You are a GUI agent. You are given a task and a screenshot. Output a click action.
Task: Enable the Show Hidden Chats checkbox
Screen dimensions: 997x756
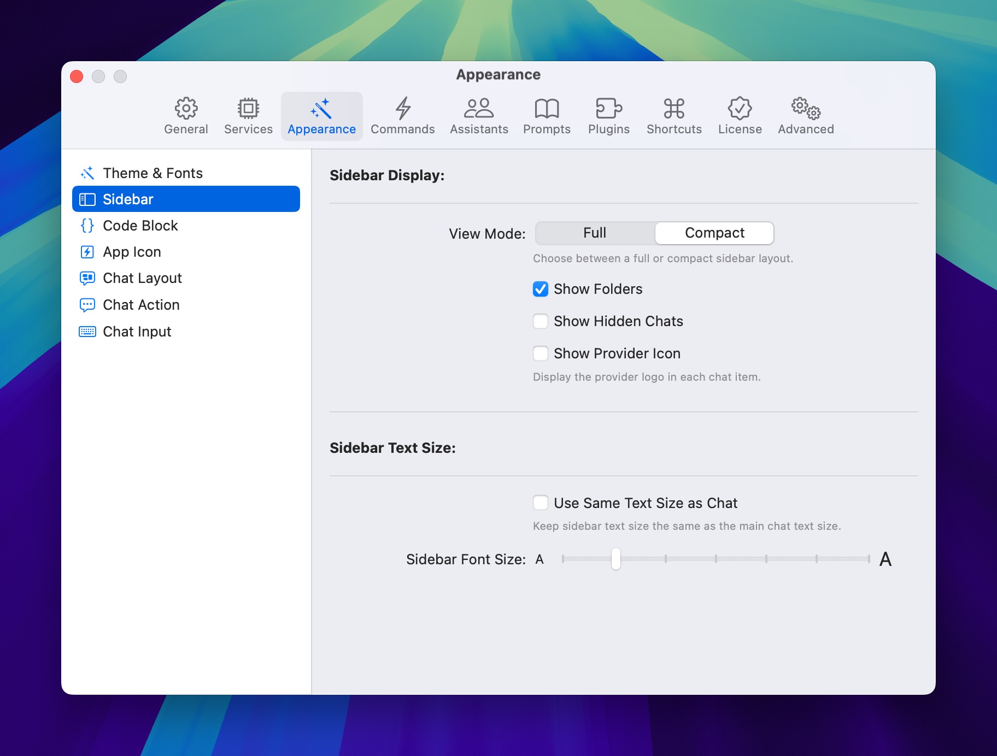pyautogui.click(x=541, y=321)
